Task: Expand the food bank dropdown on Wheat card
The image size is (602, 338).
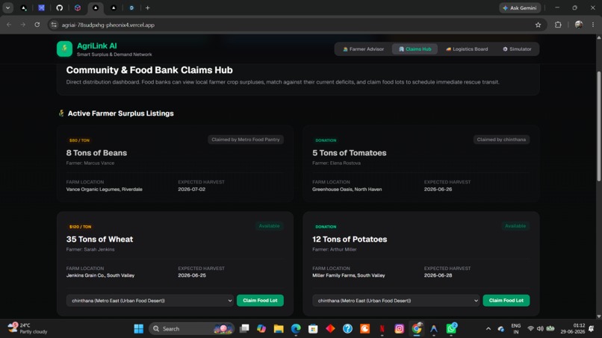Action: point(149,301)
